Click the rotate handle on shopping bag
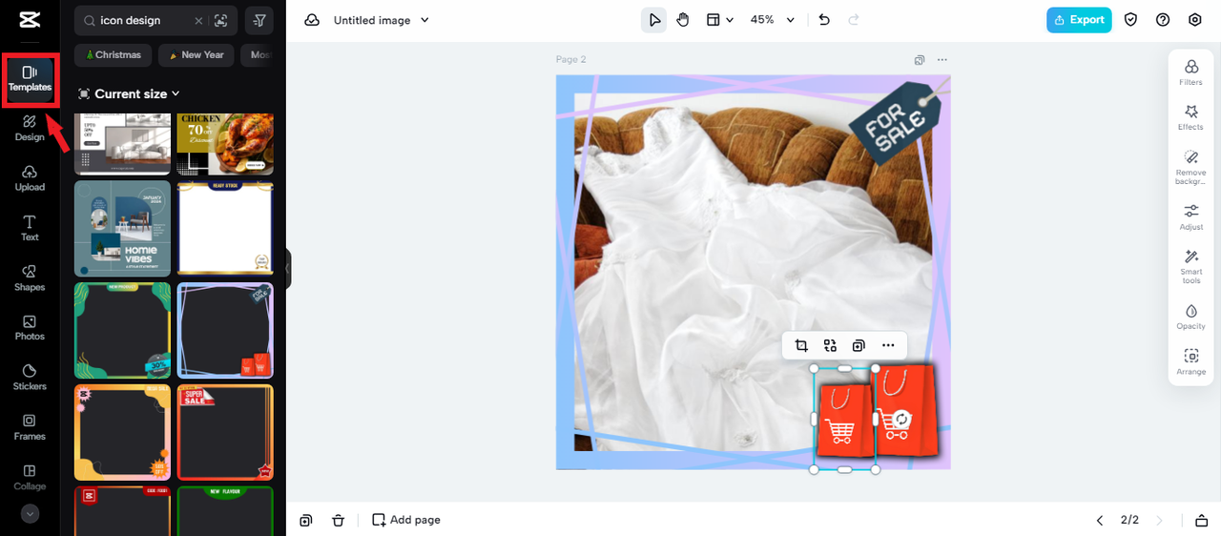This screenshot has width=1221, height=536. 901,420
